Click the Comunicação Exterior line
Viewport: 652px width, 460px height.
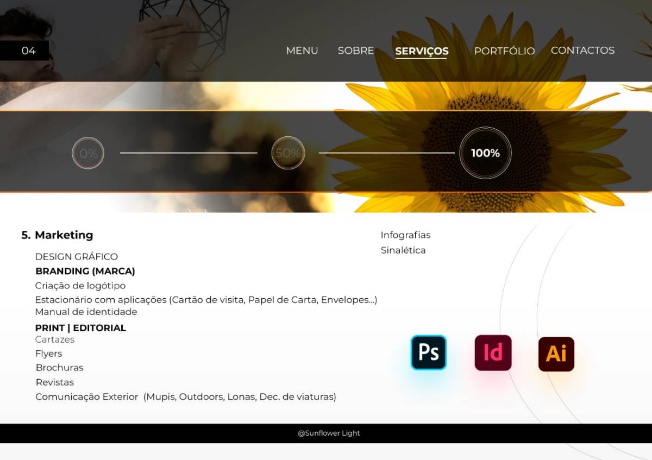click(x=186, y=397)
